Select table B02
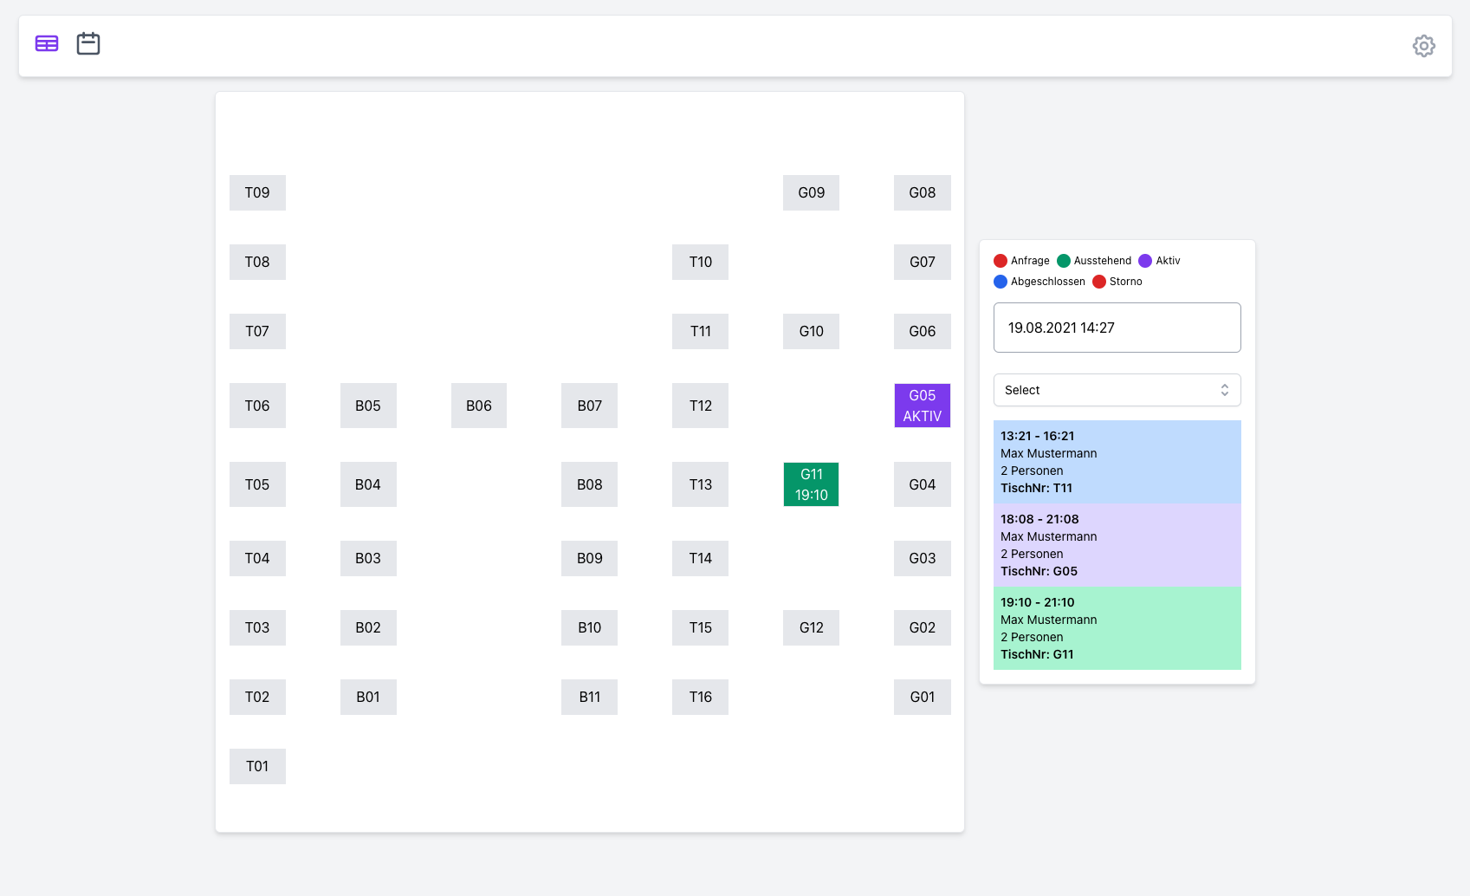Screen dimensions: 1470x896 click(x=368, y=627)
